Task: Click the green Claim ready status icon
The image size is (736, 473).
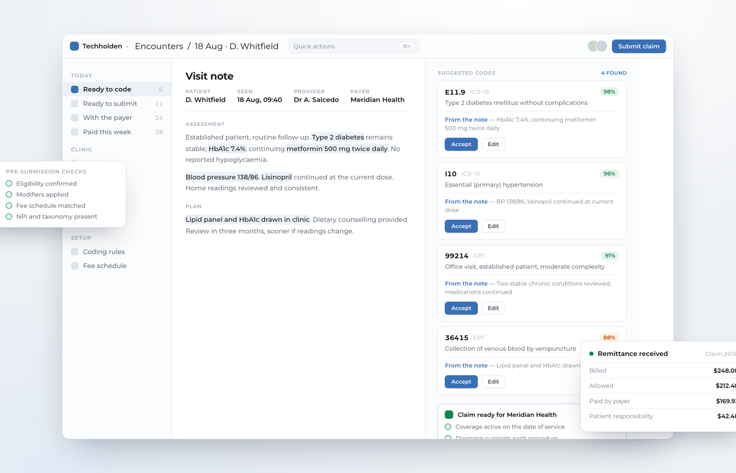Action: [449, 415]
